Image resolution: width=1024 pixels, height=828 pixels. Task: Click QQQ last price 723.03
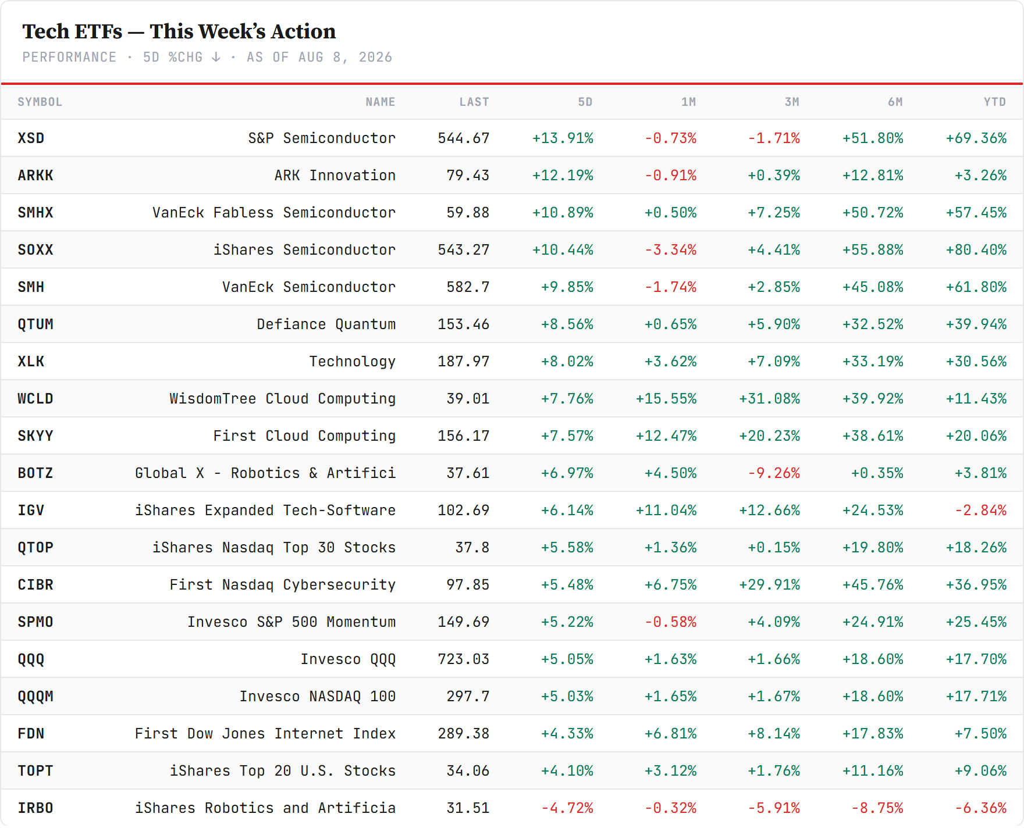pos(464,659)
